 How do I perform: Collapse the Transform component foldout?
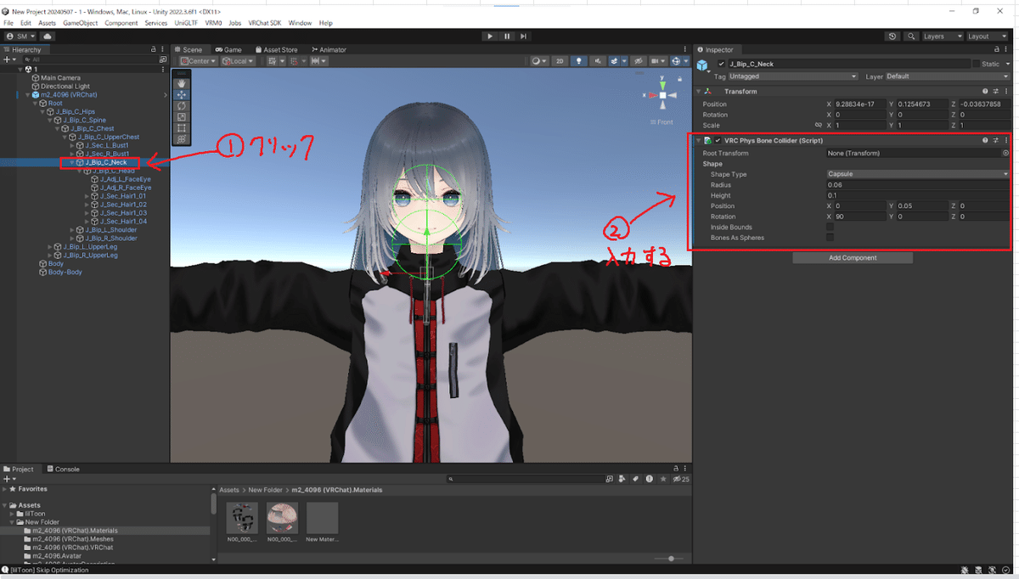(699, 91)
